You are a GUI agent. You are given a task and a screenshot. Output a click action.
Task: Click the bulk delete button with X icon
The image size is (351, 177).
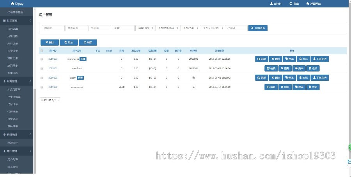(x=50, y=43)
